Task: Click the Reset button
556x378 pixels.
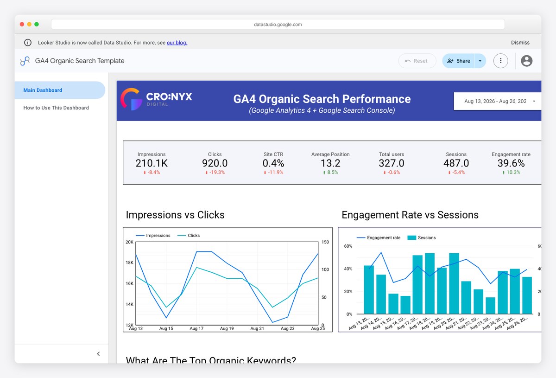Action: 417,61
